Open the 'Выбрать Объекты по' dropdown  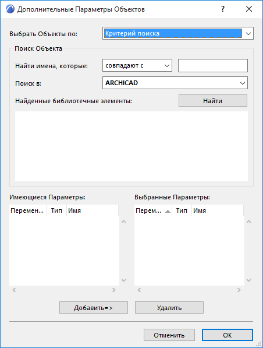coord(178,33)
